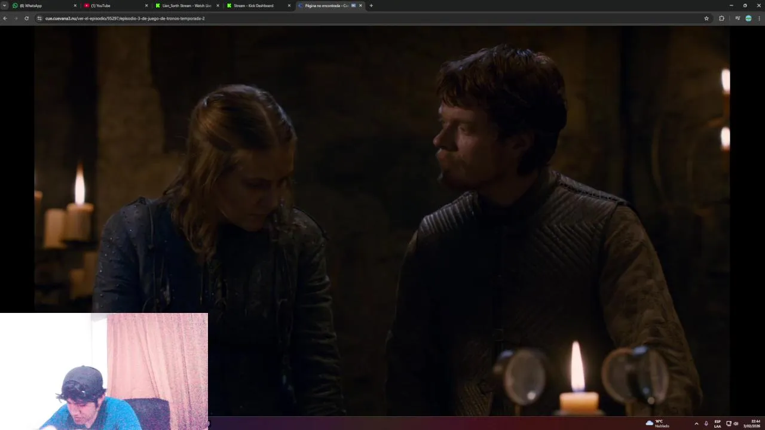Open the browser extensions menu
Viewport: 765px width, 430px height.
pos(721,19)
